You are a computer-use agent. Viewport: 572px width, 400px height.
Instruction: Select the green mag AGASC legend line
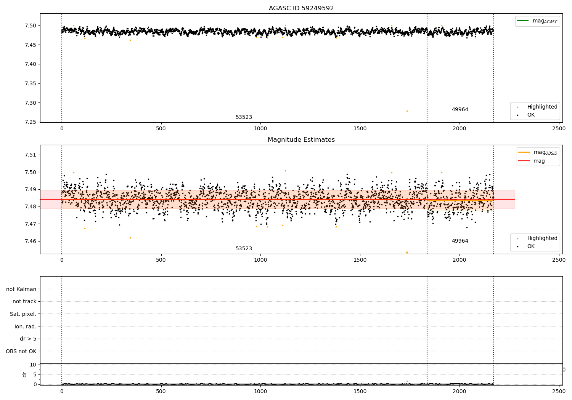(523, 21)
